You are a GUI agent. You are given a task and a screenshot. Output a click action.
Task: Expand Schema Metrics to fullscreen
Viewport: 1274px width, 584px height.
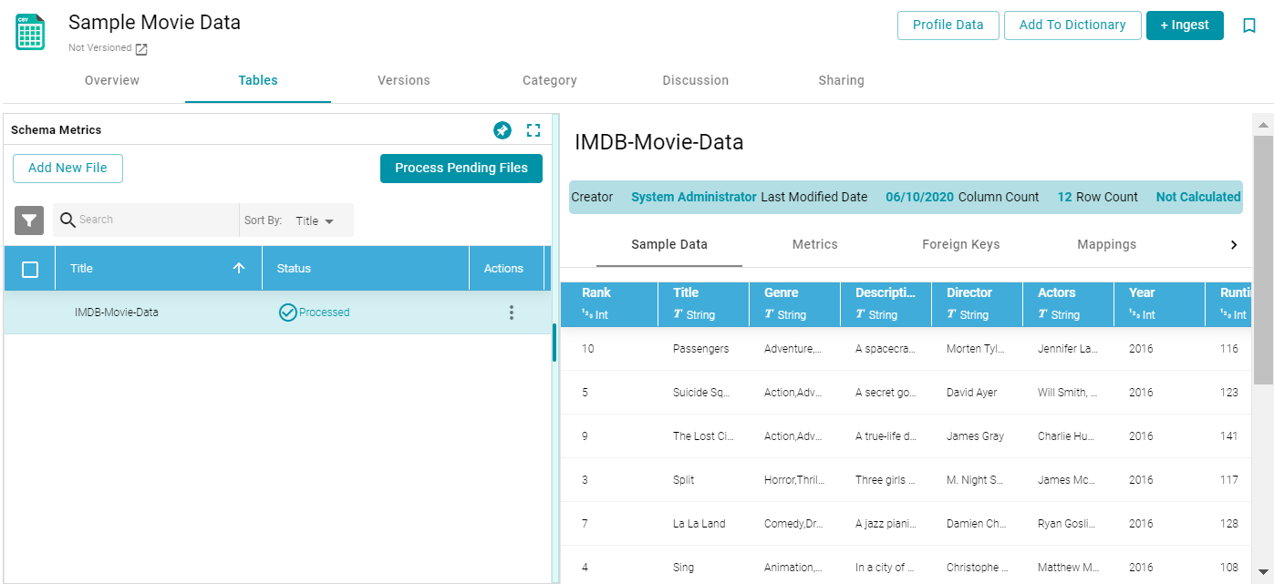533,130
